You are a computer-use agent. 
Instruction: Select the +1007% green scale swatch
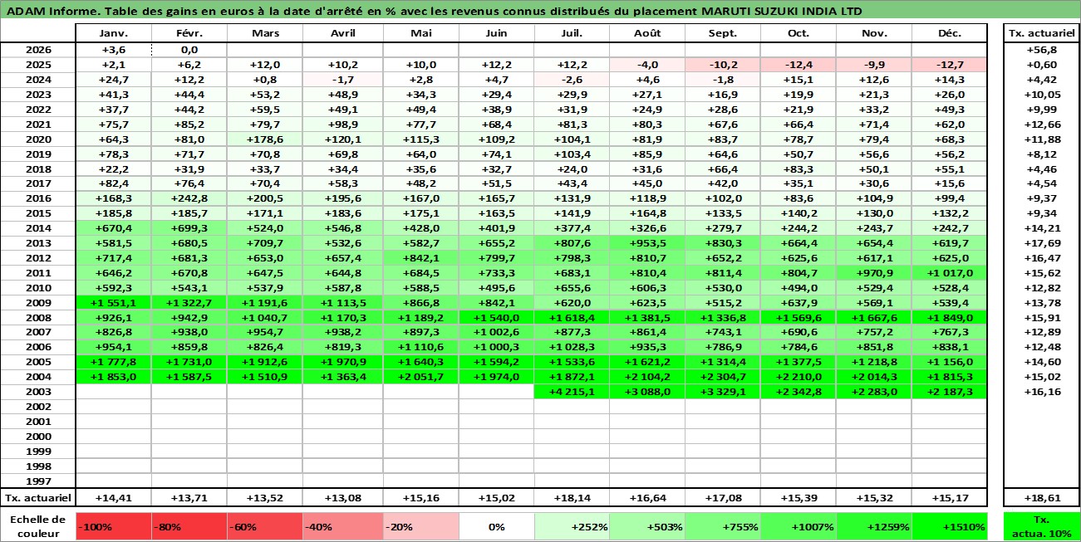tap(798, 526)
